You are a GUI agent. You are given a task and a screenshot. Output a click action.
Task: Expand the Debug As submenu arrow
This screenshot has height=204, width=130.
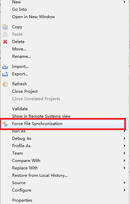pyautogui.click(x=125, y=138)
